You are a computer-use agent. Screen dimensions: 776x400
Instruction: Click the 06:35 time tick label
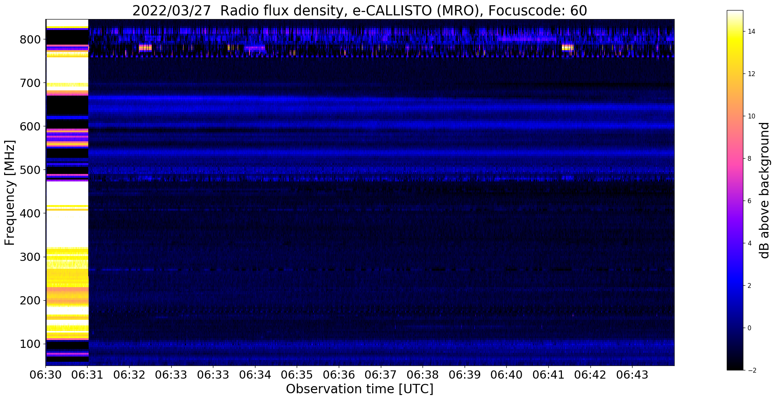[297, 375]
